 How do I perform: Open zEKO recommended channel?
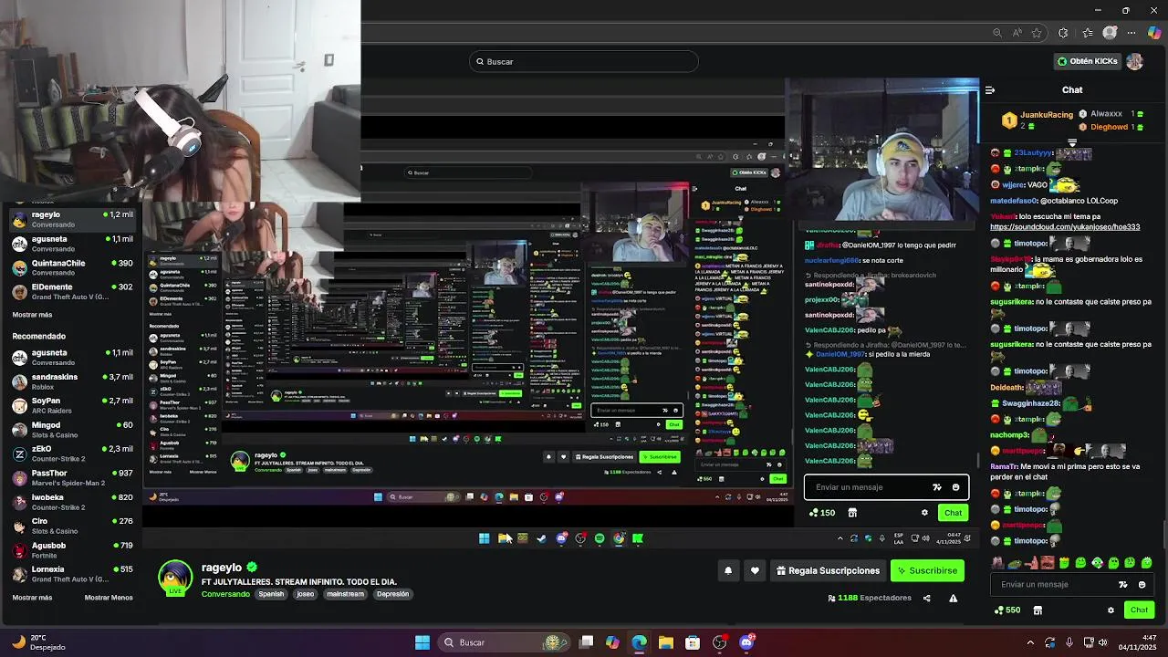point(73,454)
